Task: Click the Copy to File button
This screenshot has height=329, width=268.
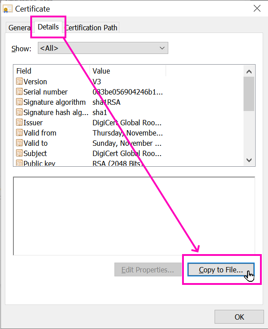Action: (x=221, y=270)
